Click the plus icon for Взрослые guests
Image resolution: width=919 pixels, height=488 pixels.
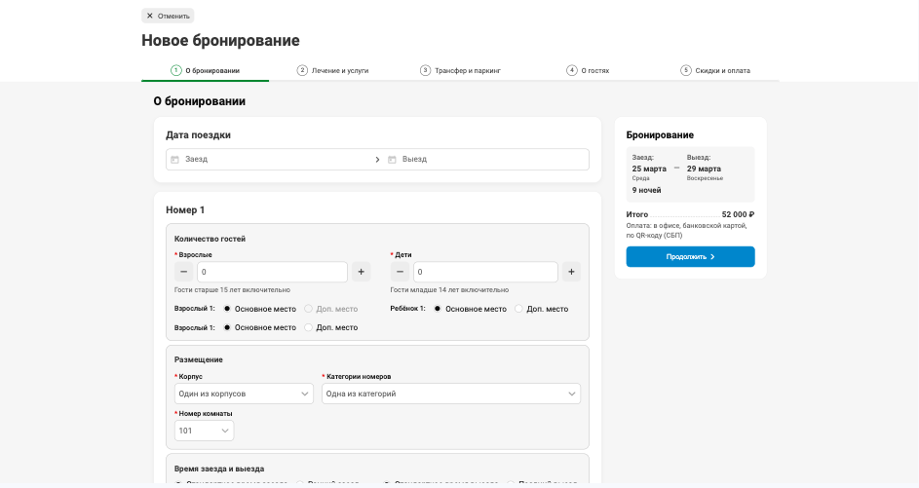coord(361,272)
